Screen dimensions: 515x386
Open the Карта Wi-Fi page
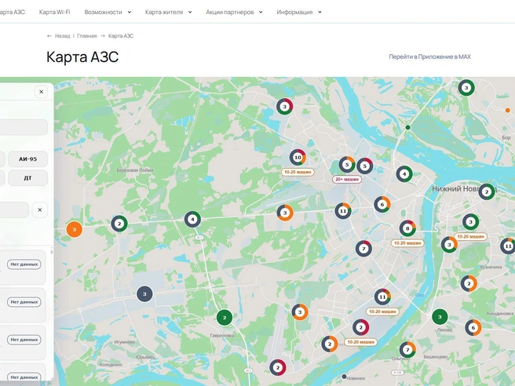coord(54,12)
